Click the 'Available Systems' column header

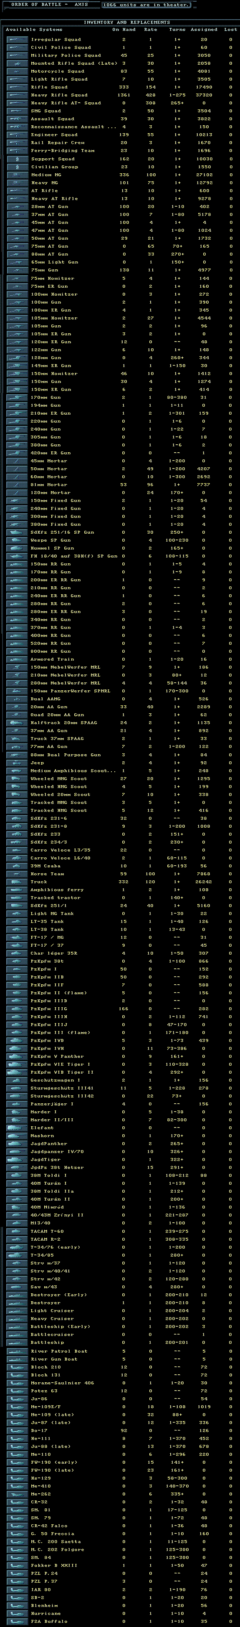click(x=34, y=30)
